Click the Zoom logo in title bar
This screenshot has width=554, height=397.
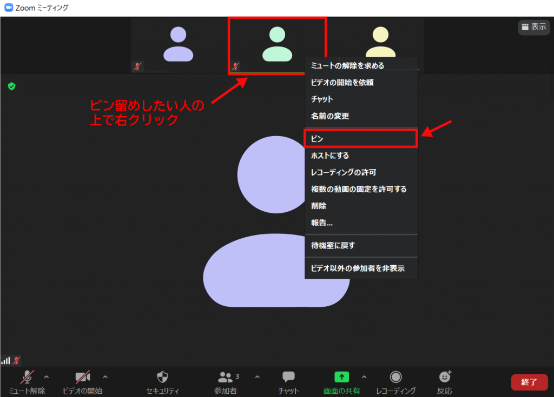coord(9,8)
